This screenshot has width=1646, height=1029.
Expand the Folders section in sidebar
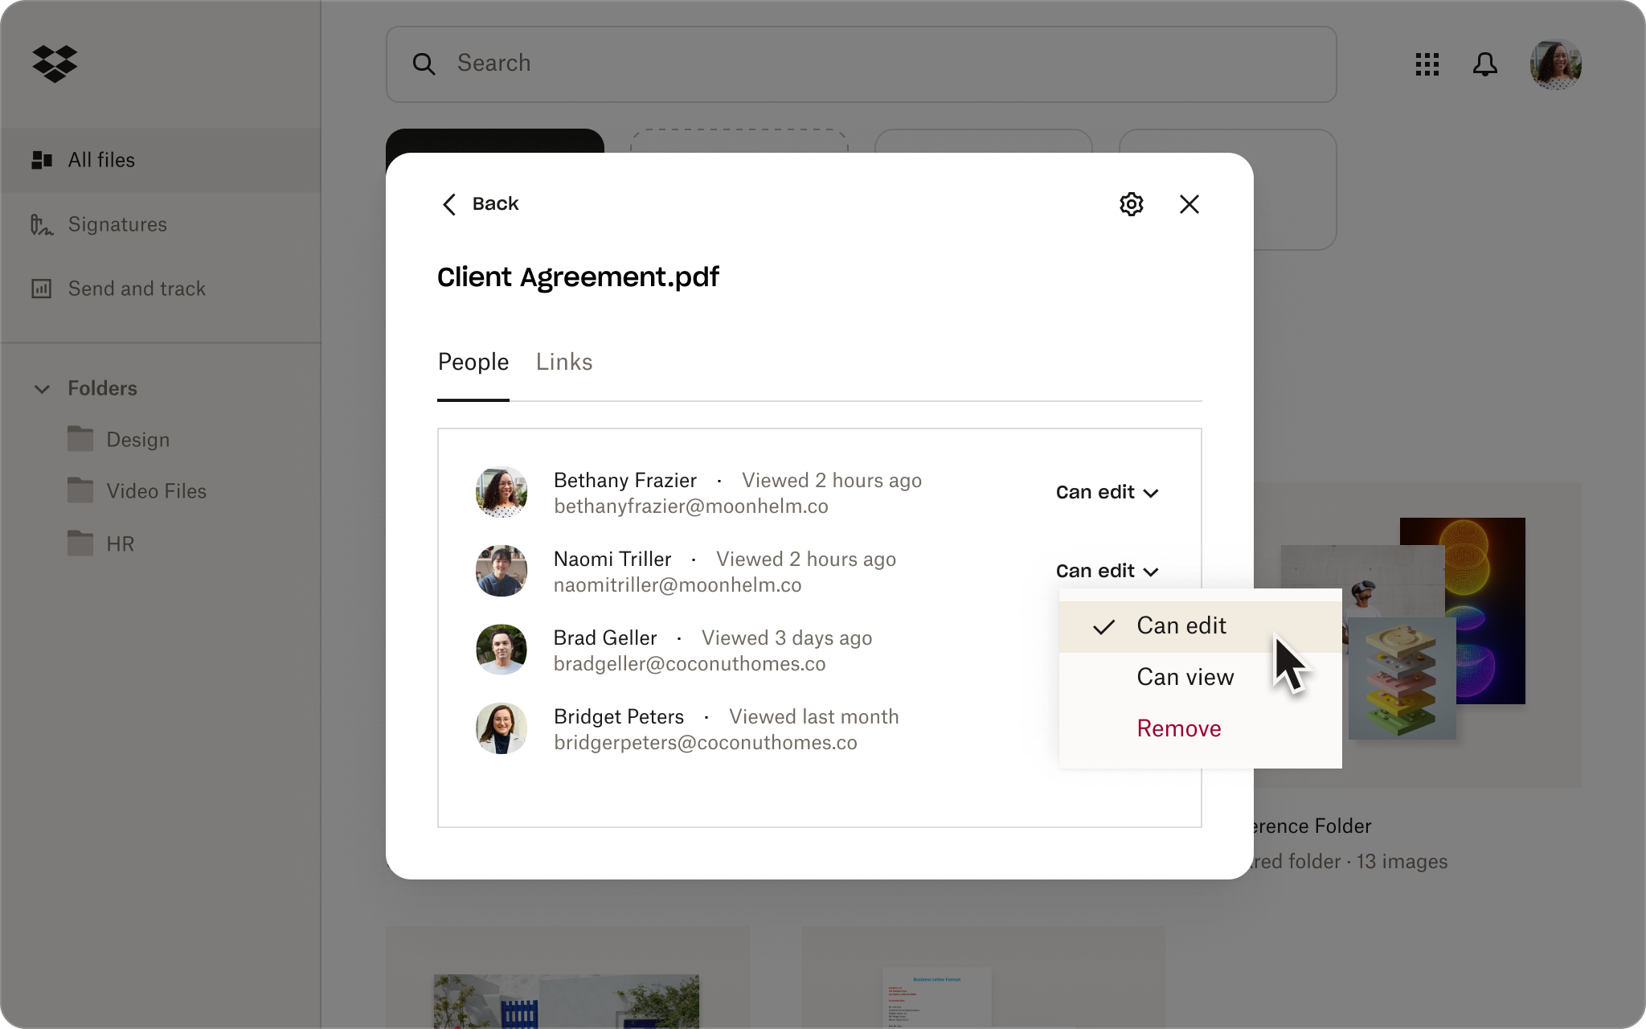pyautogui.click(x=42, y=387)
